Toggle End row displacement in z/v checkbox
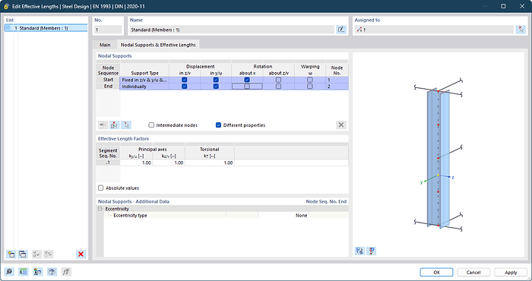Image resolution: width=532 pixels, height=281 pixels. [184, 87]
